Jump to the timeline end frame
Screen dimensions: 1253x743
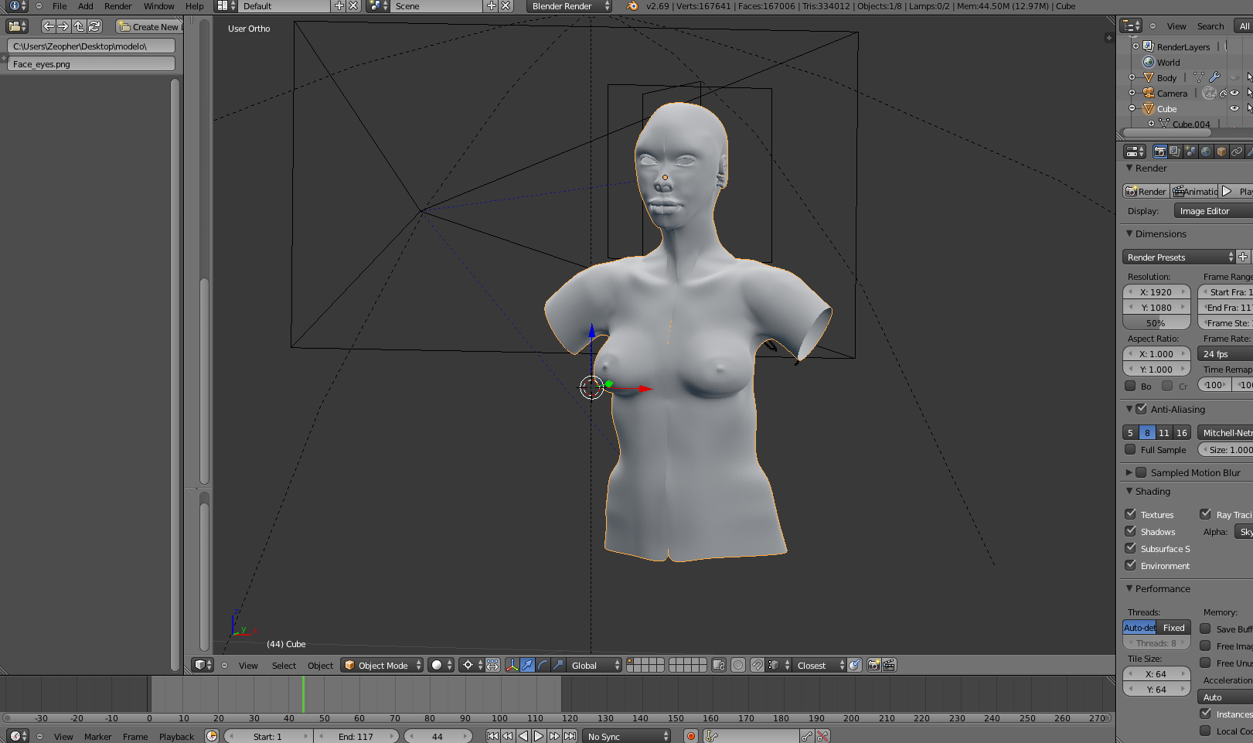[570, 736]
